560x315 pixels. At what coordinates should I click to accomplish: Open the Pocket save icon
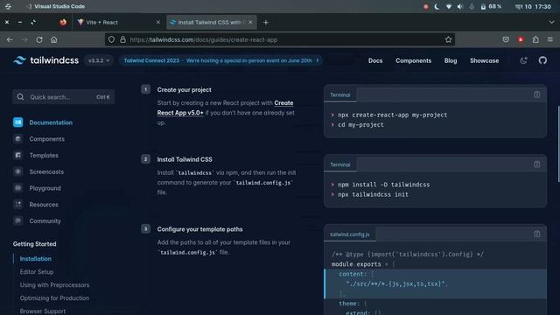pyautogui.click(x=506, y=39)
